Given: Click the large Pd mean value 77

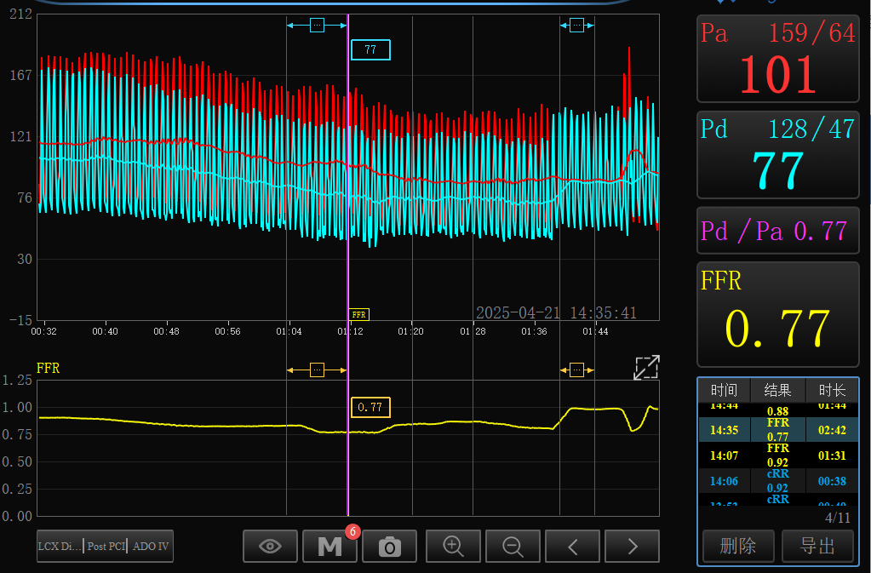Looking at the screenshot, I should 777,170.
